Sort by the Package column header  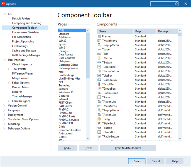166,31
